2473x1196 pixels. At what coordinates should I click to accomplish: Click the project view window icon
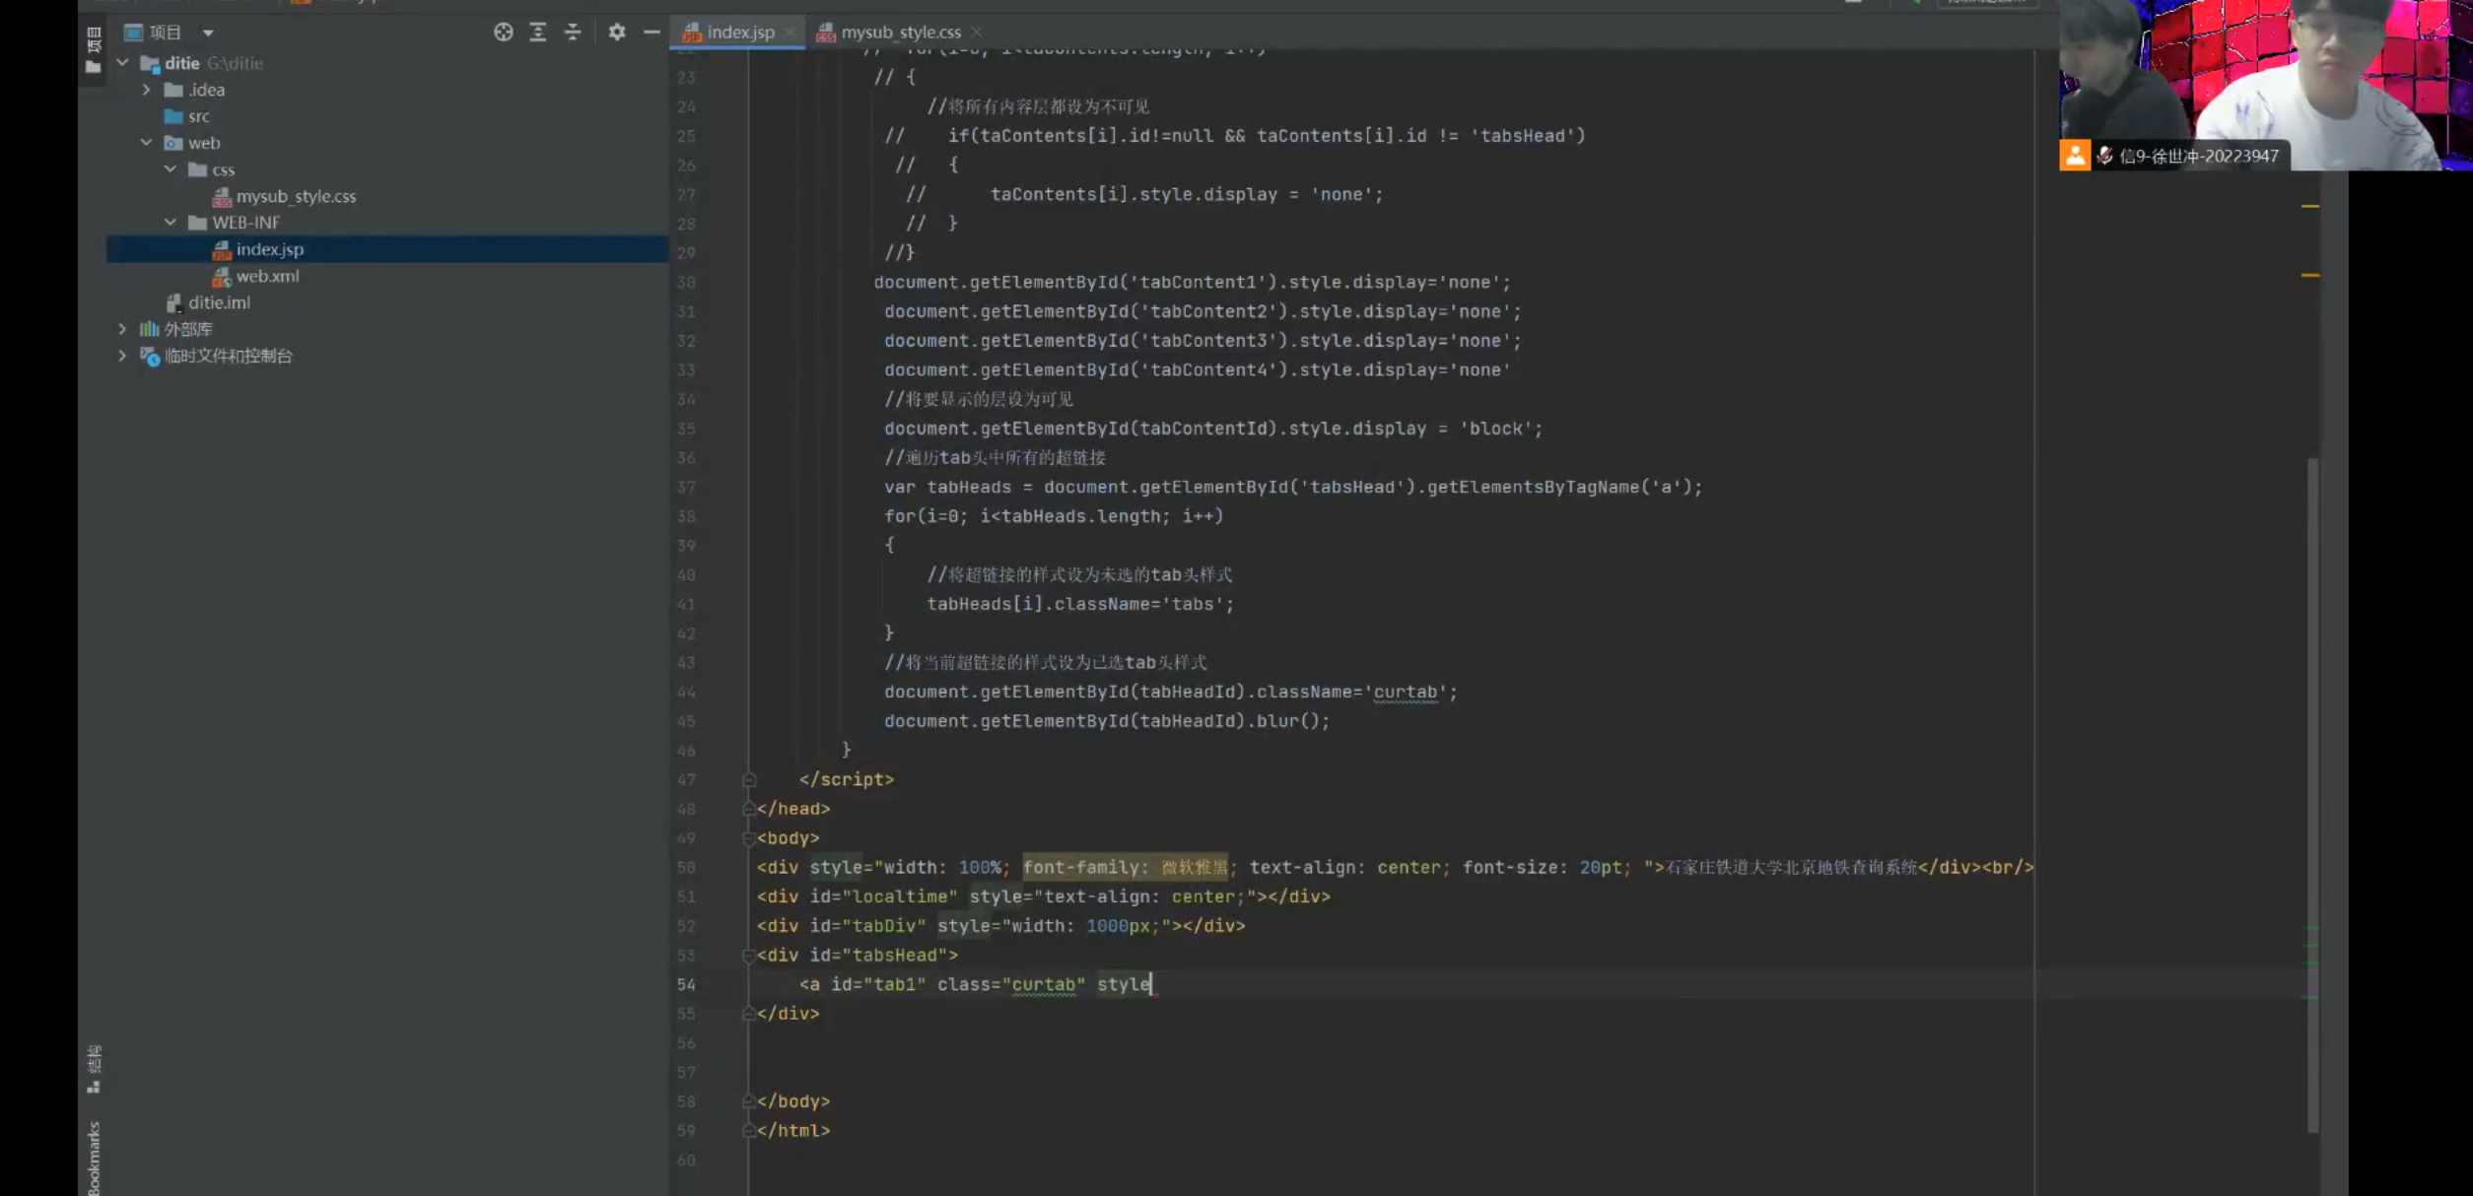coord(134,33)
